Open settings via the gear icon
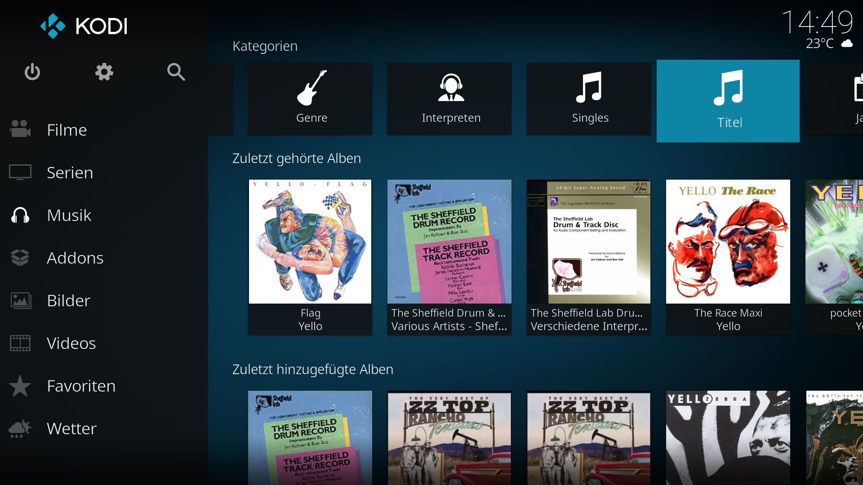The height and width of the screenshot is (485, 863). point(104,72)
